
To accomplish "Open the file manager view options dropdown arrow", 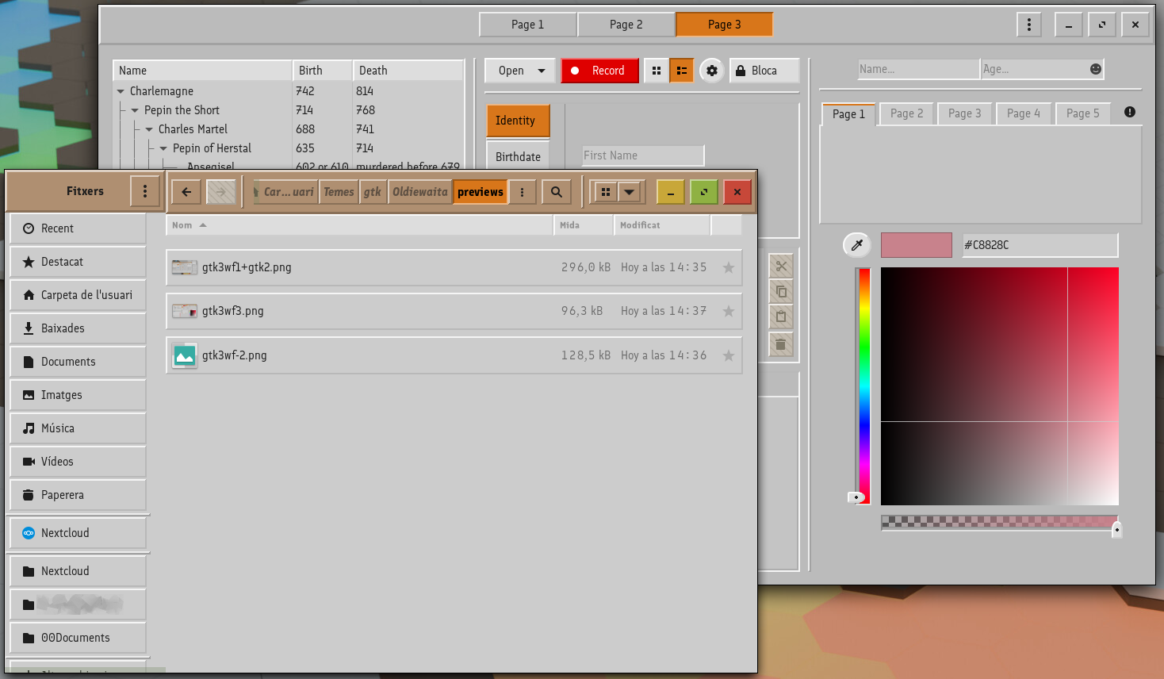I will coord(629,192).
